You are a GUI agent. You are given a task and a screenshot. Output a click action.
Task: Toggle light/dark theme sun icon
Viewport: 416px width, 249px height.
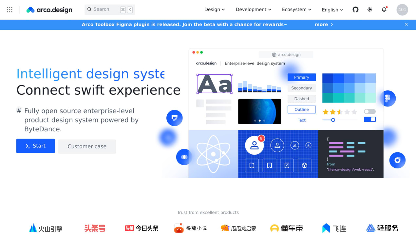[370, 10]
